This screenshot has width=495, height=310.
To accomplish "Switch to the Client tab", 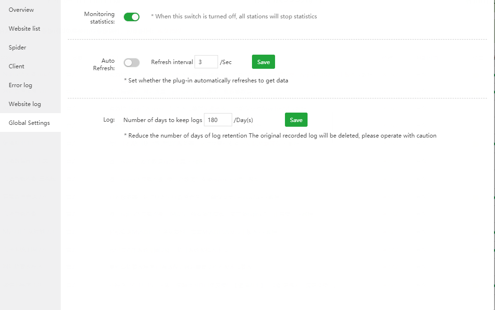I will [16, 66].
